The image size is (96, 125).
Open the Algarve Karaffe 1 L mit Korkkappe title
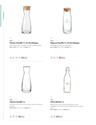[x=65, y=43]
